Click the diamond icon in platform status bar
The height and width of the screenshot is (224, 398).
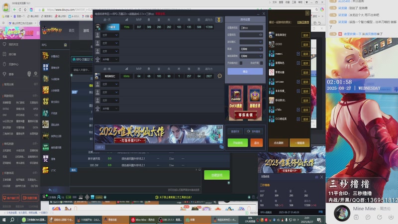pos(87,197)
